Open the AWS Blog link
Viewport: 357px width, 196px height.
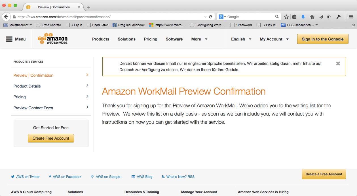(x=142, y=176)
